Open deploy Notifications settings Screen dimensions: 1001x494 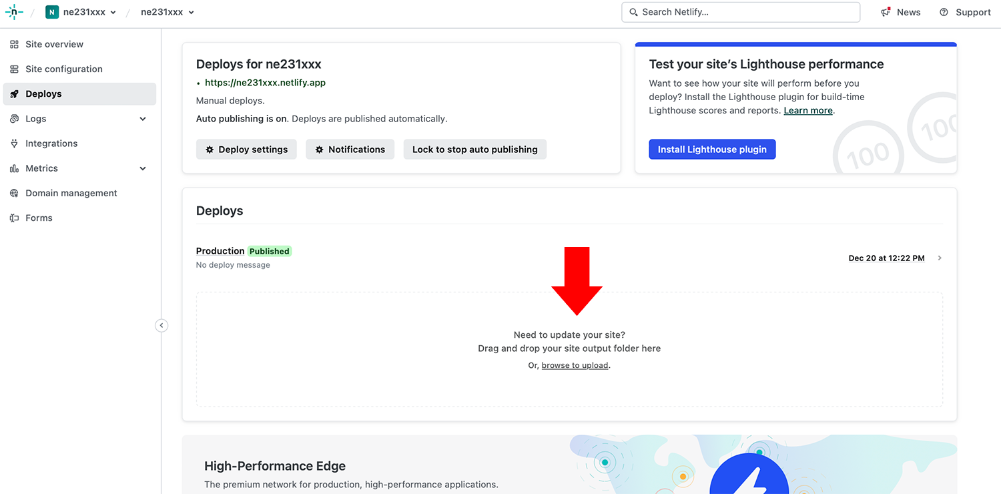pyautogui.click(x=350, y=150)
